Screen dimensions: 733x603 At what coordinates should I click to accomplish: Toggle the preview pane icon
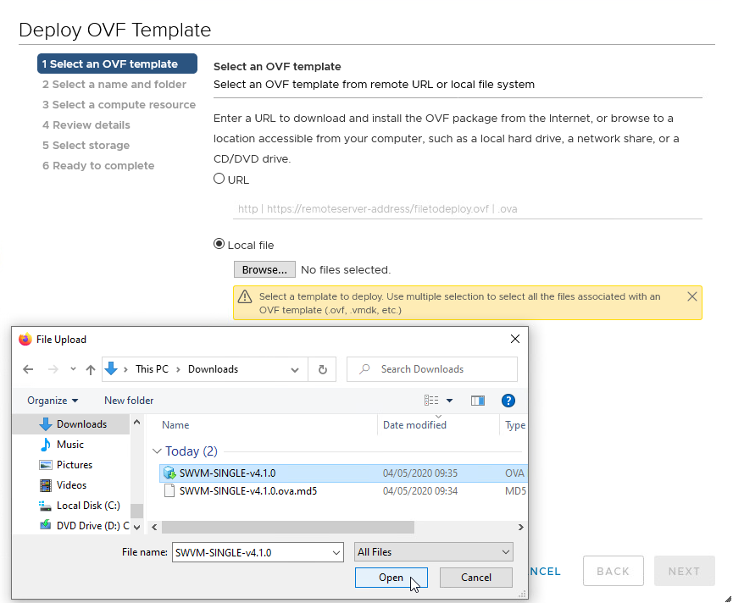478,401
